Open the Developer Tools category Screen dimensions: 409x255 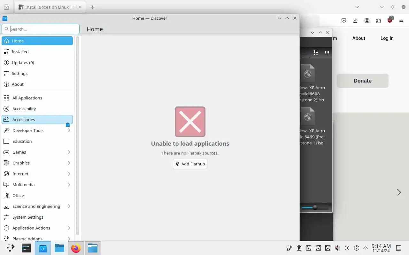click(x=37, y=130)
